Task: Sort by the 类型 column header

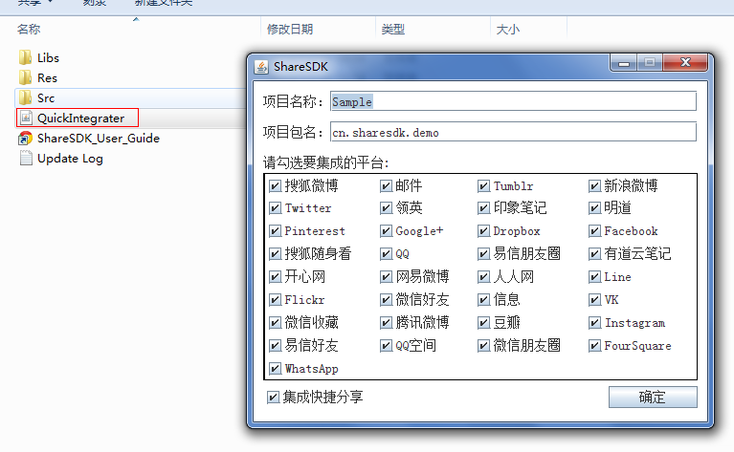Action: (x=392, y=29)
